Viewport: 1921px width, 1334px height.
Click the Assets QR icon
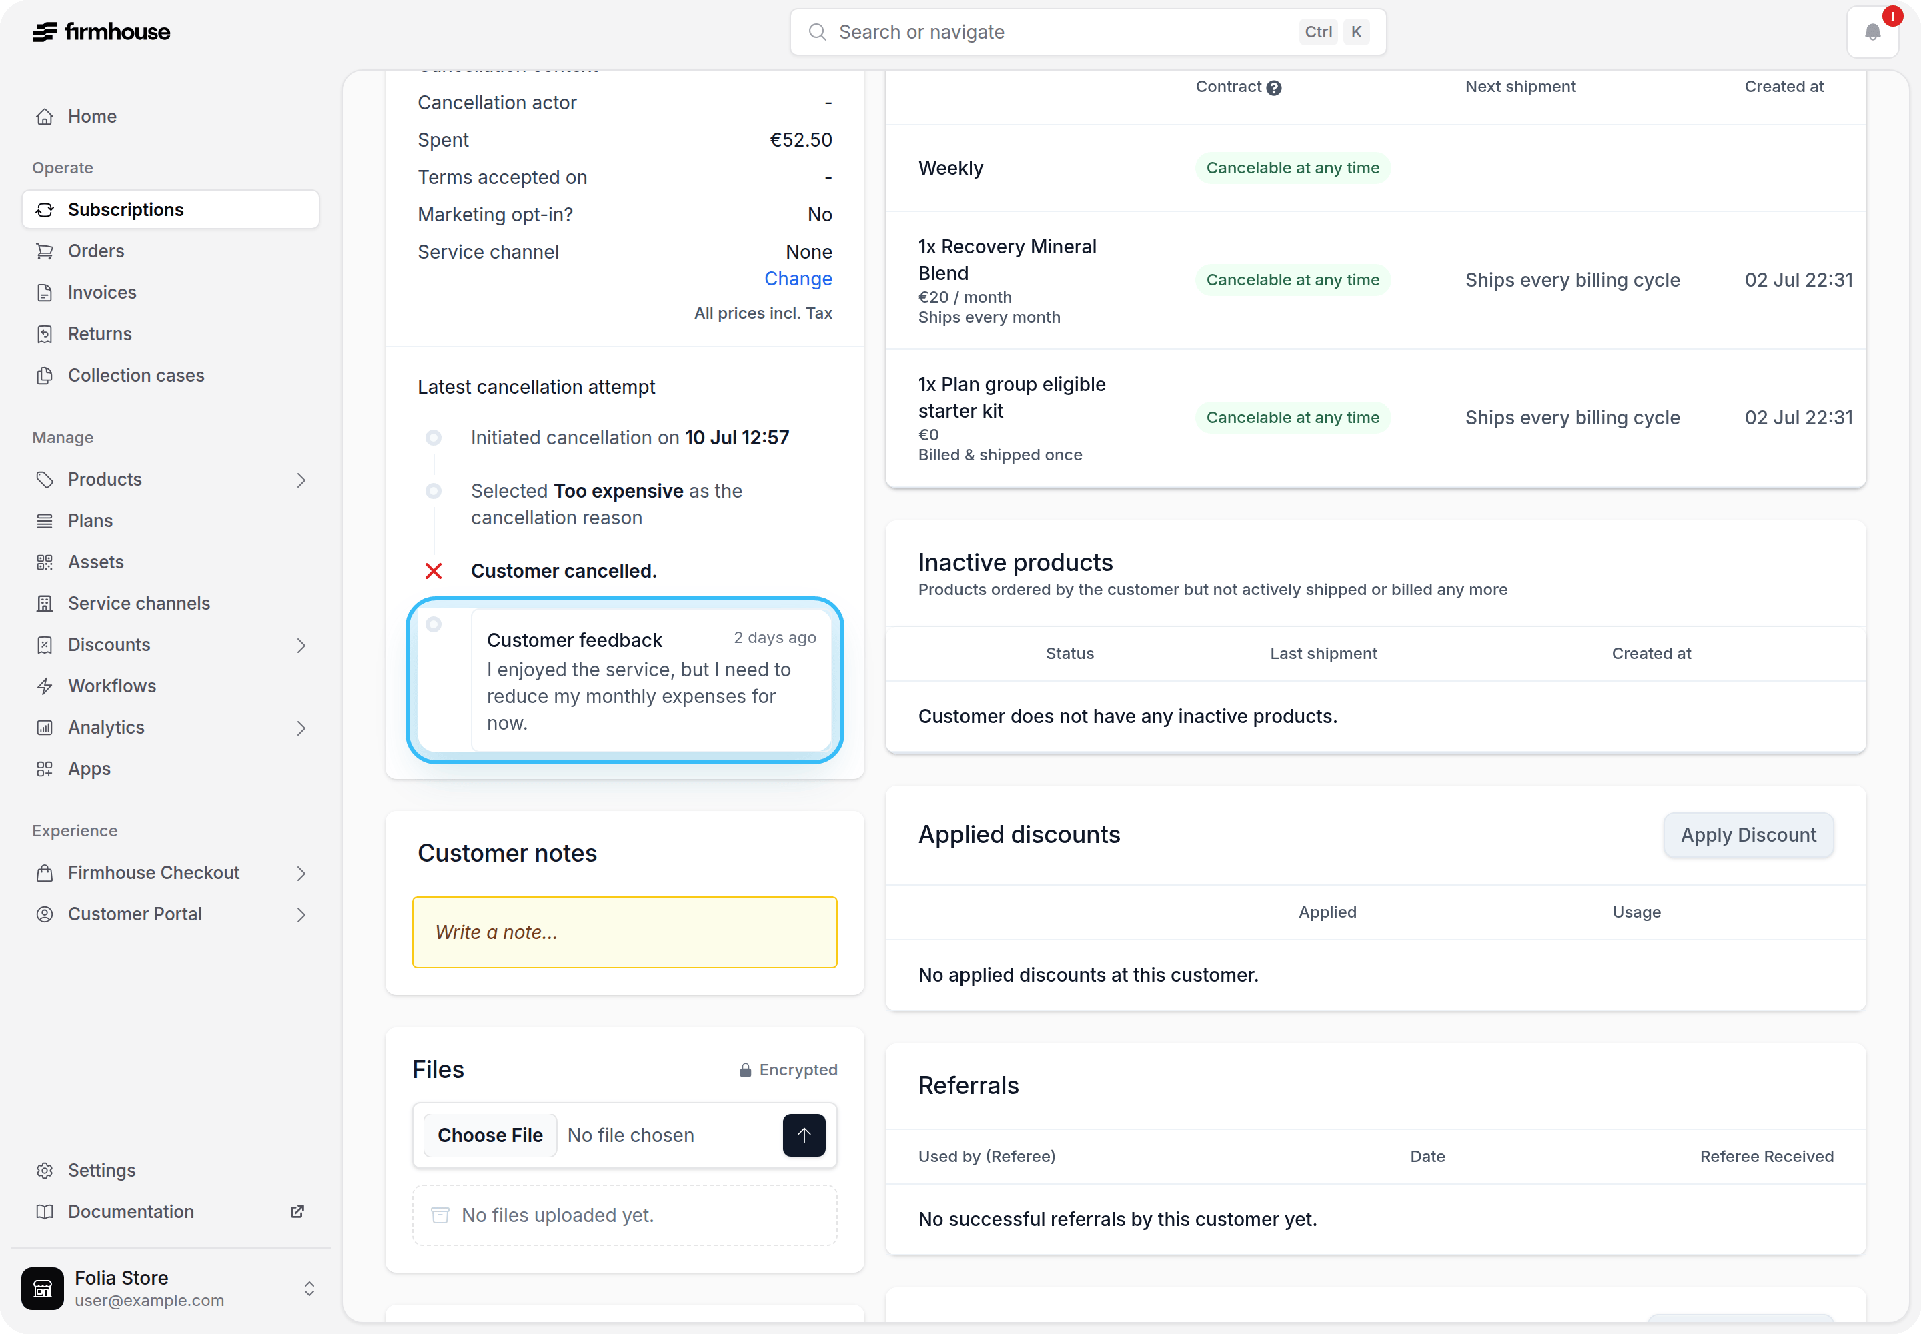pos(45,562)
